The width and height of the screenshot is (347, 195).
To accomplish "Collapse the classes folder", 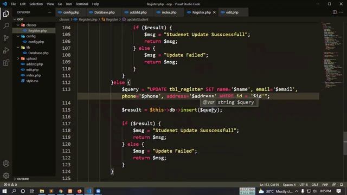I will click(x=18, y=25).
